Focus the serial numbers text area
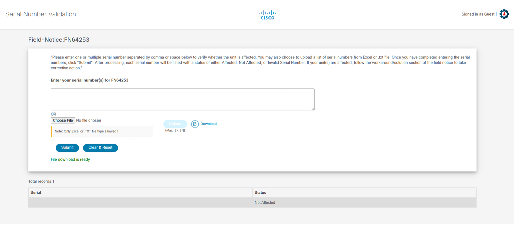 [183, 99]
